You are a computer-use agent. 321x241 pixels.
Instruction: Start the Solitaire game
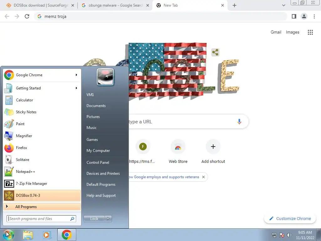pos(42,160)
